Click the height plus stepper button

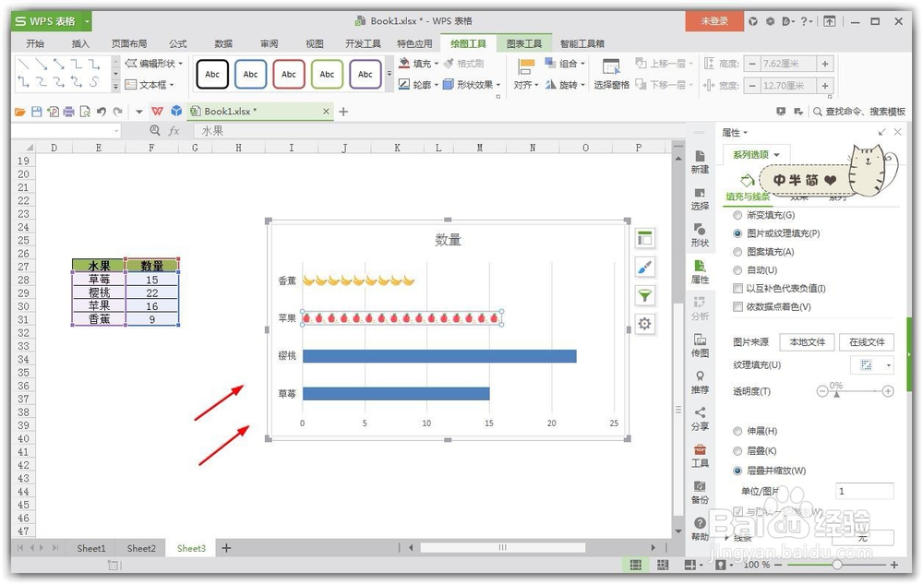click(825, 64)
